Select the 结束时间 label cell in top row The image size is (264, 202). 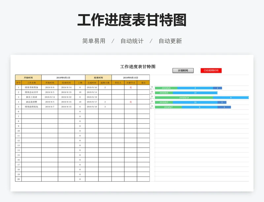click(x=98, y=77)
